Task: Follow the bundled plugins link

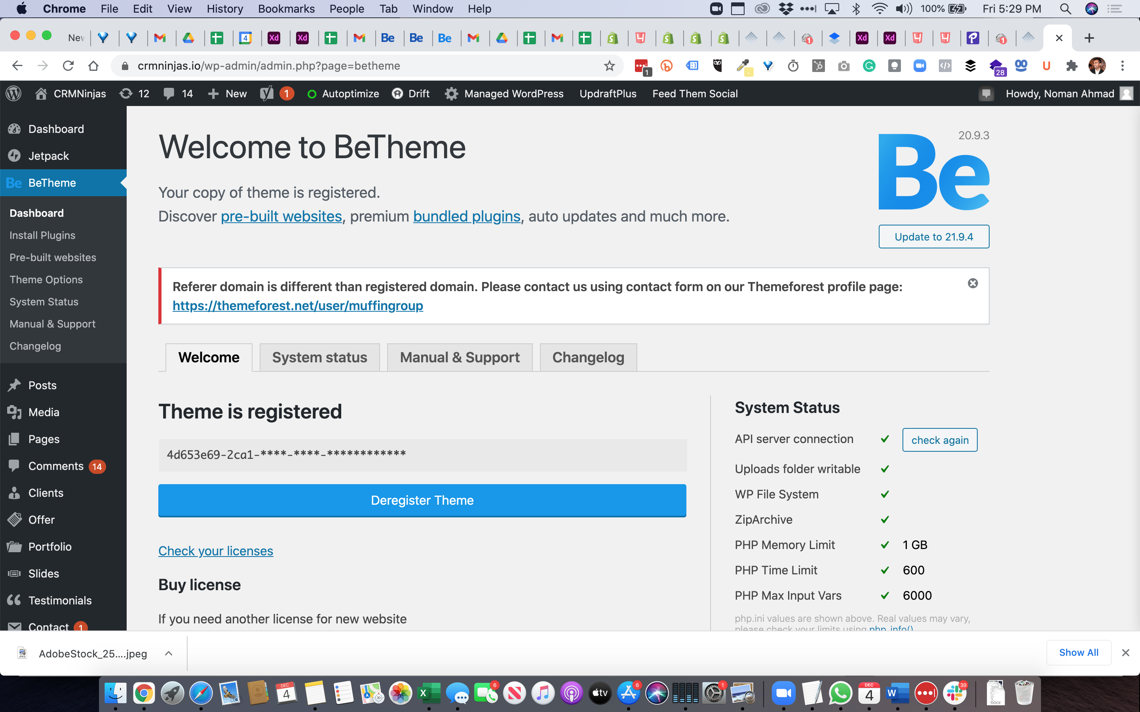Action: coord(467,216)
